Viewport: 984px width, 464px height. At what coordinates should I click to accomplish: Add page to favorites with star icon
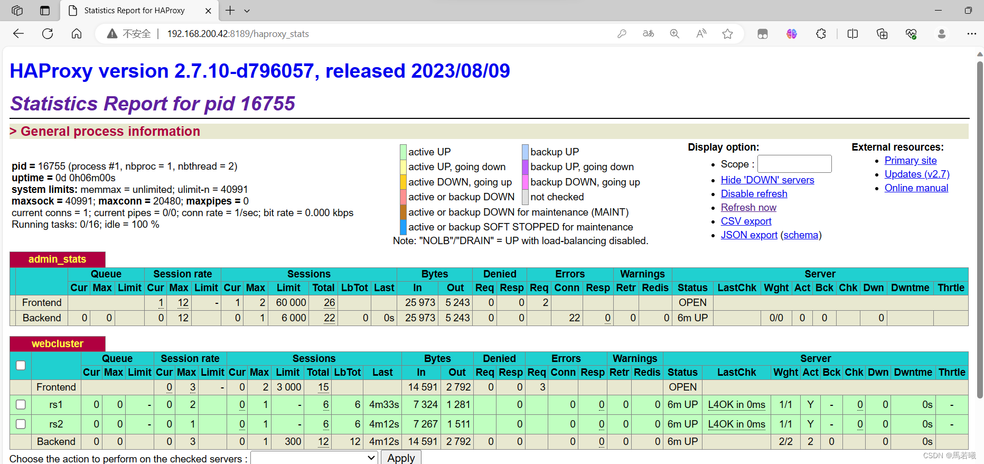point(727,34)
